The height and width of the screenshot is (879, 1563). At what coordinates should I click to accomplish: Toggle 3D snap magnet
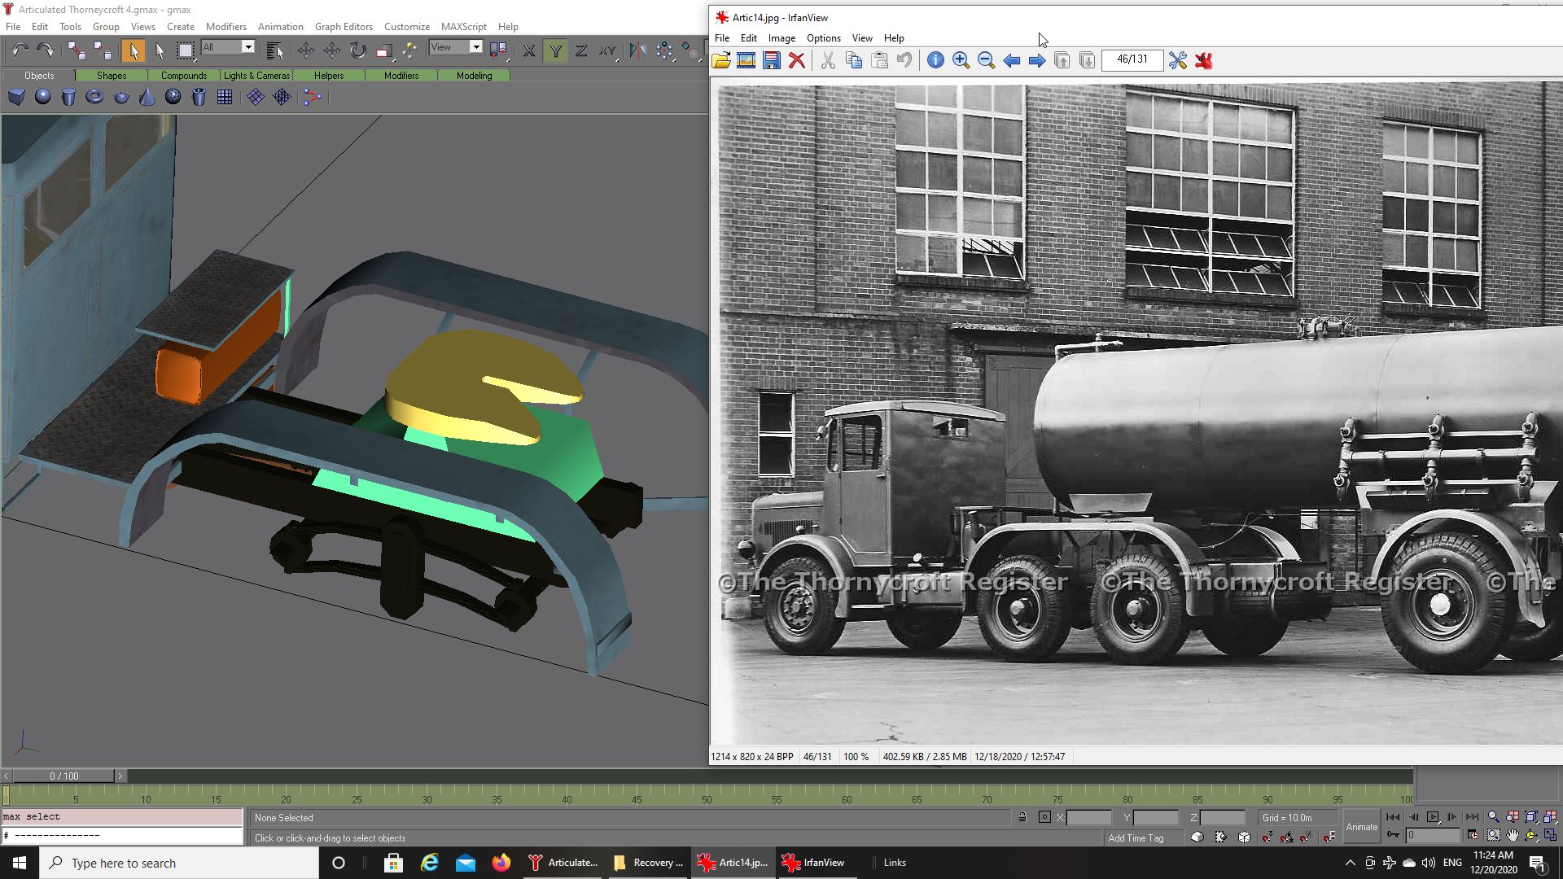[x=1267, y=837]
